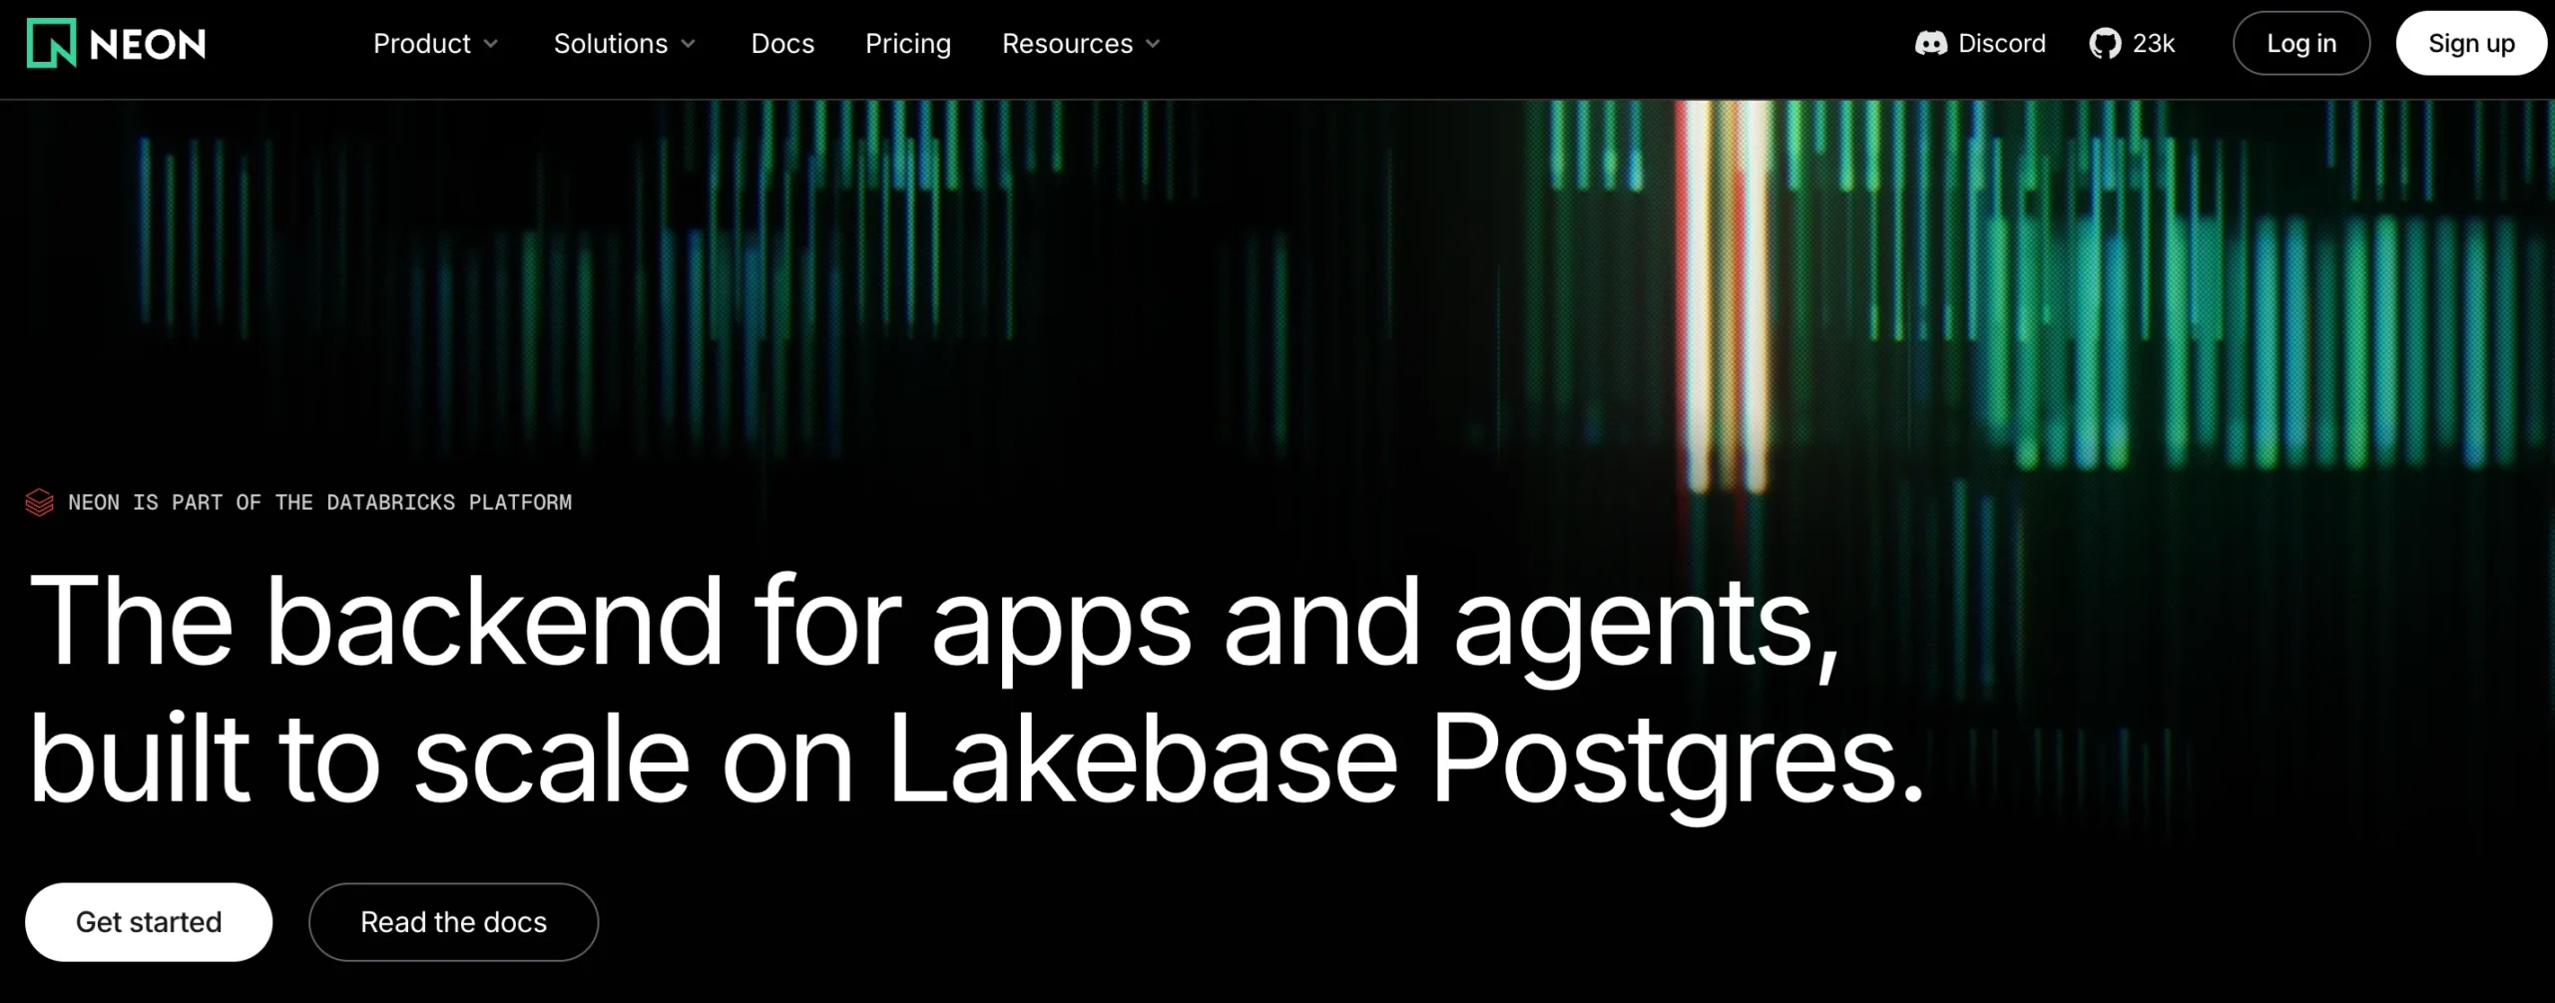The width and height of the screenshot is (2555, 1003).
Task: Click the GitHub octocat icon
Action: coord(2105,44)
